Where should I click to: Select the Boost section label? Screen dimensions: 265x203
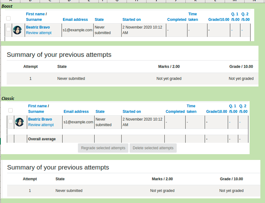click(x=7, y=6)
